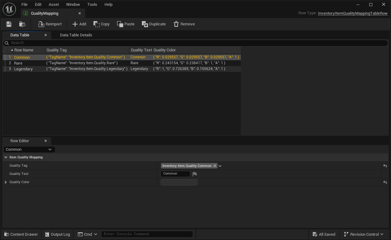Open the Asset menu

[54, 5]
